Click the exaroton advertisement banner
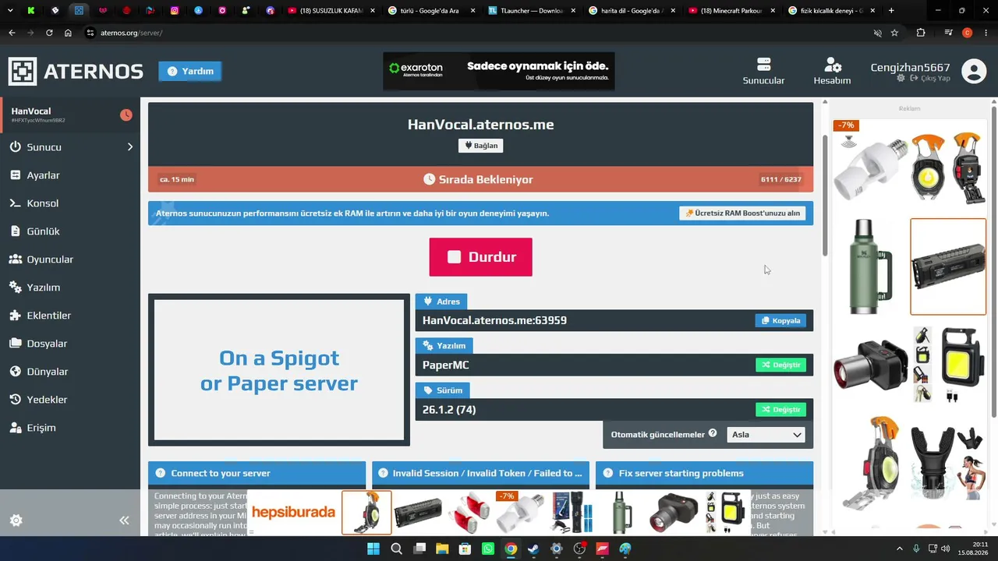The height and width of the screenshot is (561, 998). [499, 71]
